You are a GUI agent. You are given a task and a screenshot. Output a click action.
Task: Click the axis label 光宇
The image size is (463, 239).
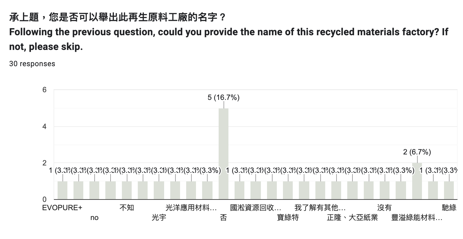159,218
